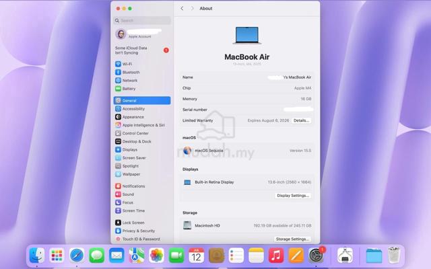This screenshot has height=269, width=431.
Task: Open Wi-Fi settings in sidebar
Action: click(x=142, y=64)
